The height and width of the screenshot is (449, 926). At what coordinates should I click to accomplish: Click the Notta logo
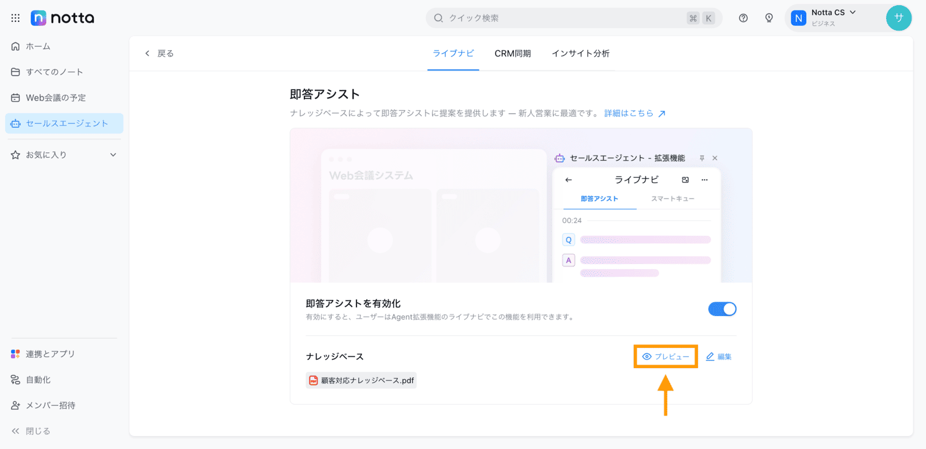(63, 18)
